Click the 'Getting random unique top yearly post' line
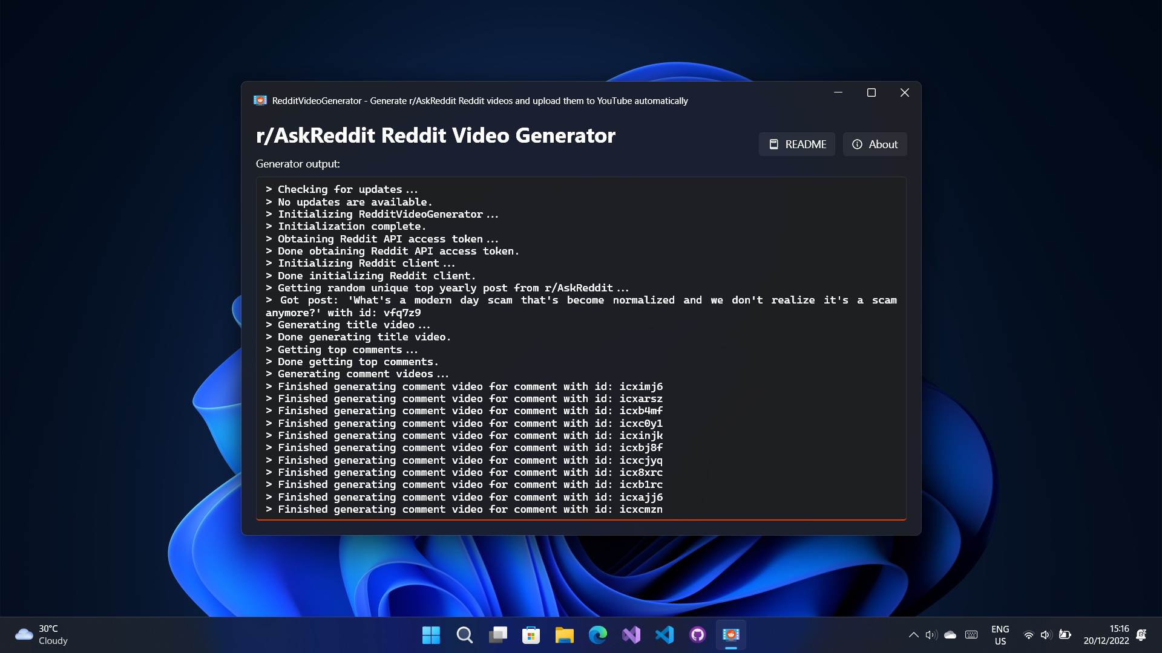 (x=448, y=288)
